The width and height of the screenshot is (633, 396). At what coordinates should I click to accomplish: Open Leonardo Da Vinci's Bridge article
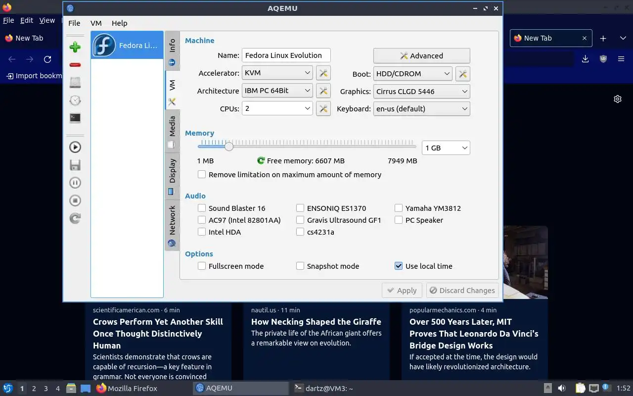point(474,334)
